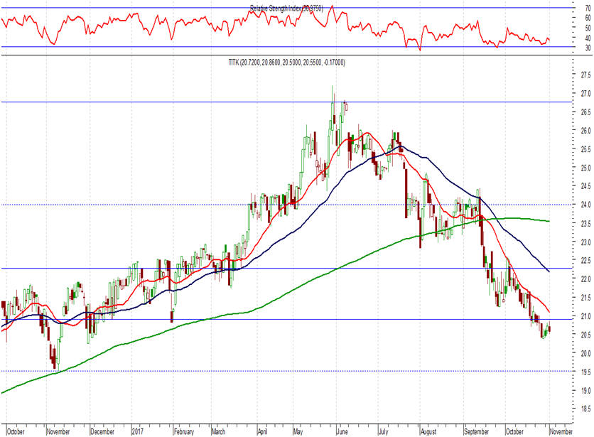
Task: Select the 50 label on RSI axis
Action: click(588, 28)
